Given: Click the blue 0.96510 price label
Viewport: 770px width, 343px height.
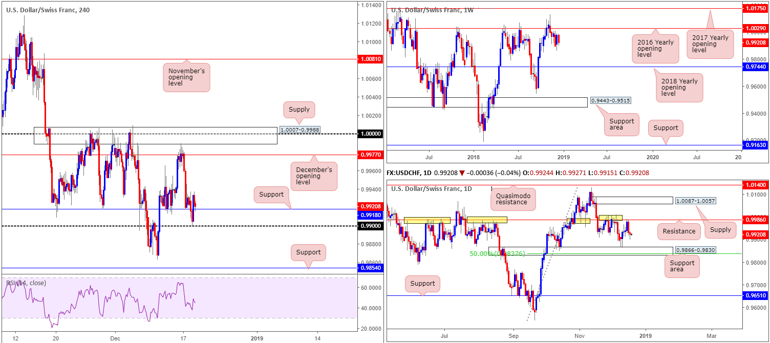Looking at the screenshot, I should pos(756,295).
